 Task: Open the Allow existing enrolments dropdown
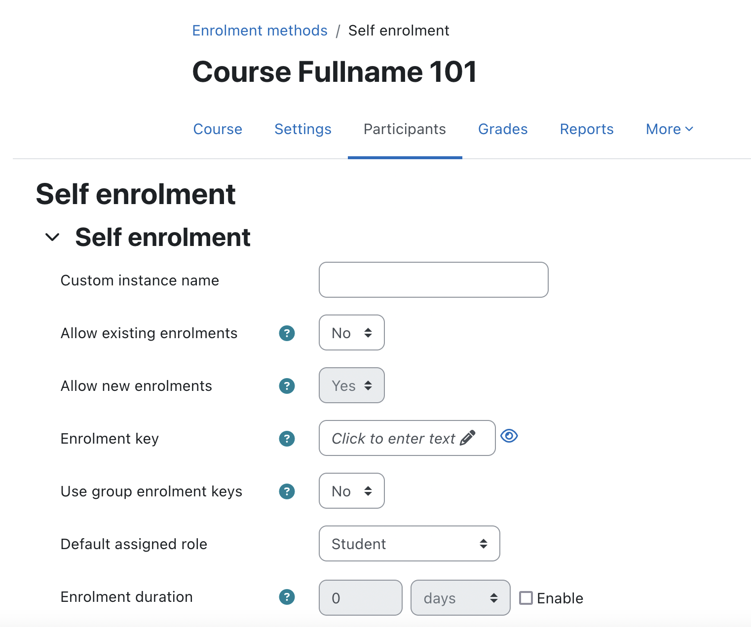tap(352, 333)
